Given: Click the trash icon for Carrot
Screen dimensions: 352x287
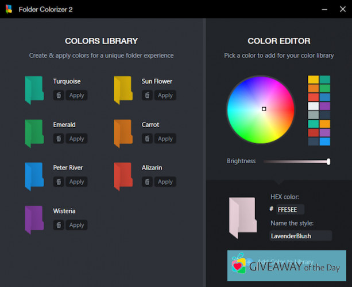Looking at the screenshot, I should click(x=148, y=139).
